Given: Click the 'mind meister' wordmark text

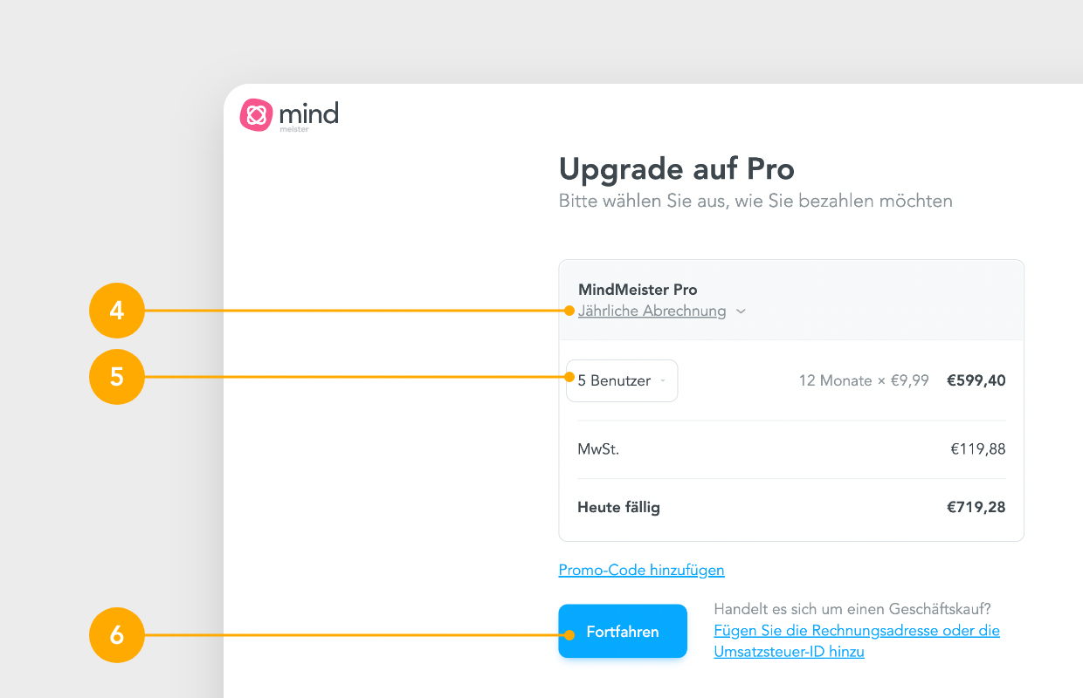Looking at the screenshot, I should click(x=308, y=116).
